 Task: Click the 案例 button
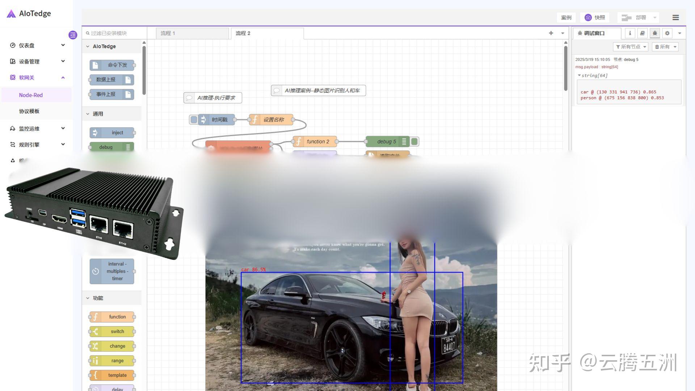566,17
